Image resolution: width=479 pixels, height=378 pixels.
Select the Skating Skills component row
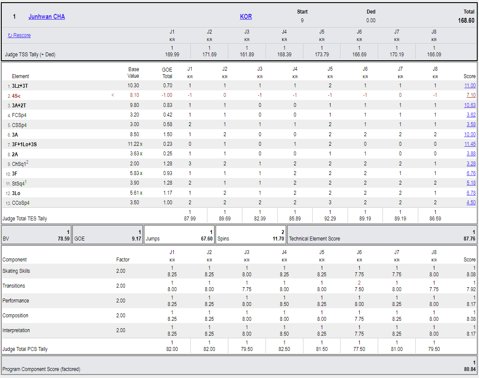239,271
